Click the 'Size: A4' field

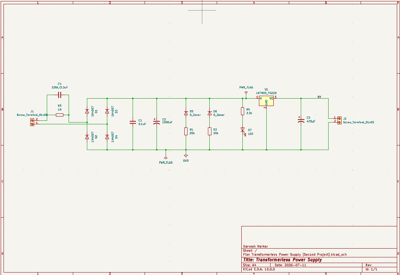pyautogui.click(x=249, y=265)
